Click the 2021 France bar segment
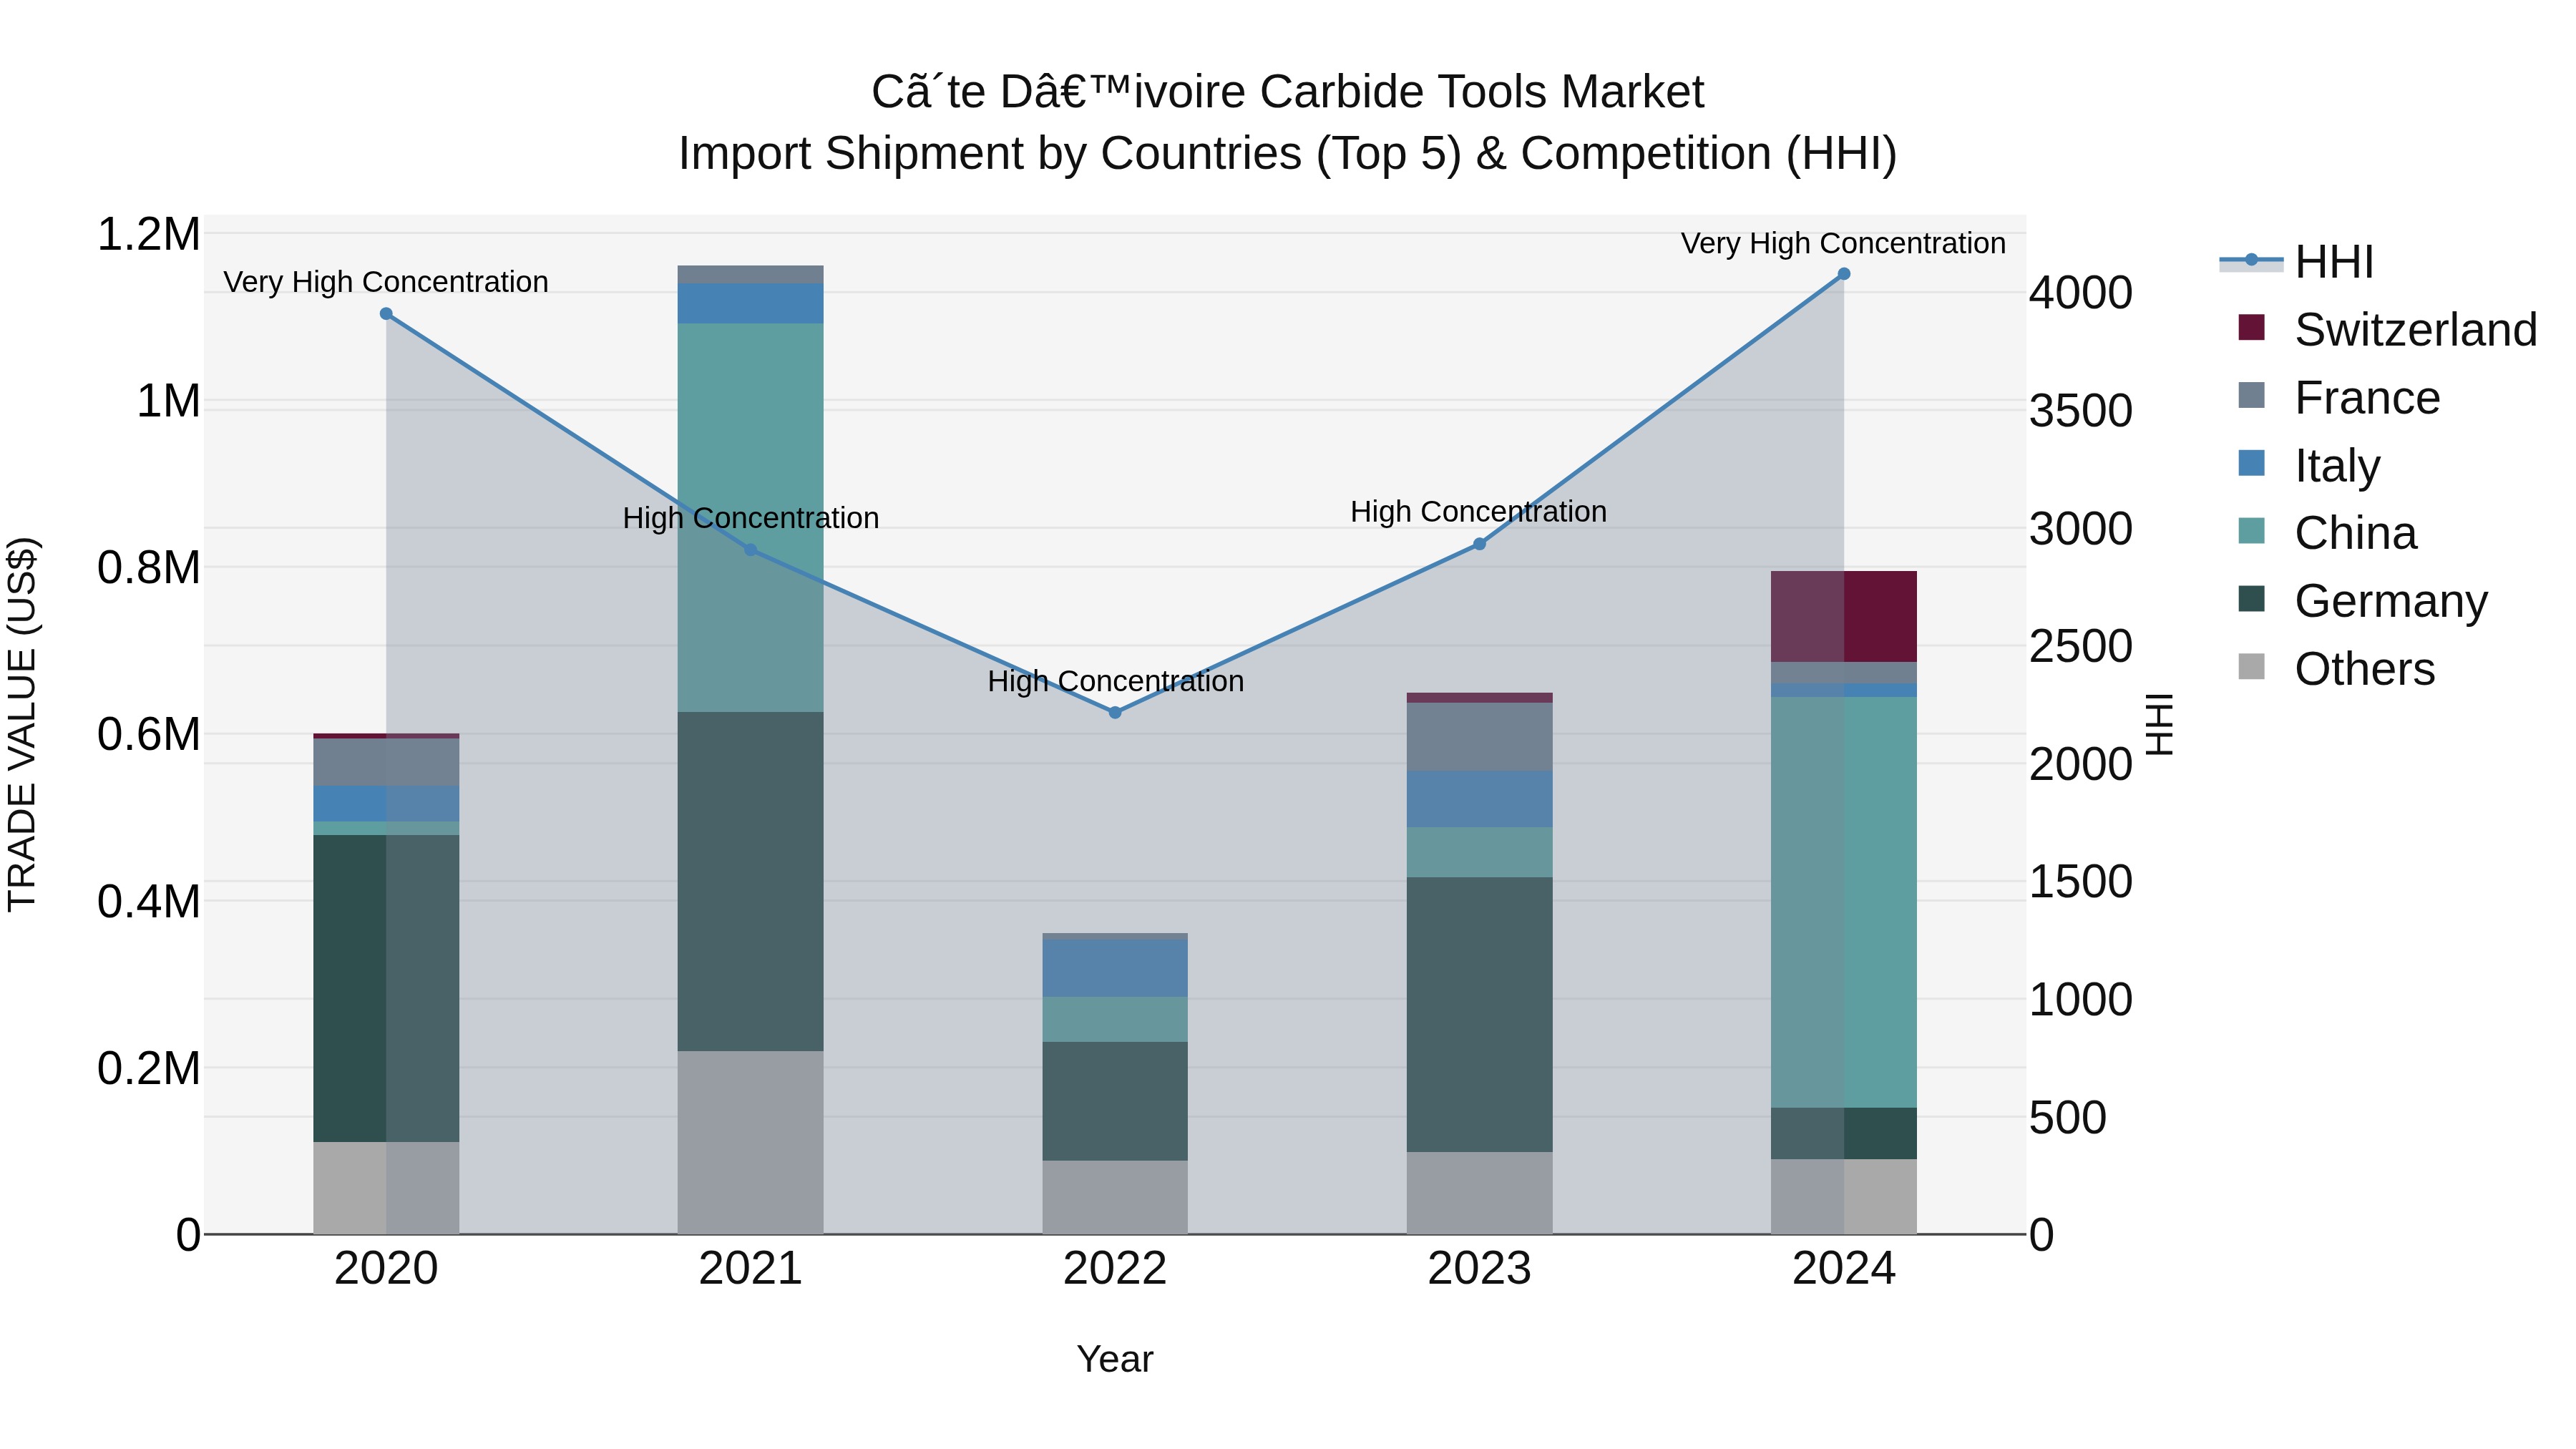 click(751, 274)
